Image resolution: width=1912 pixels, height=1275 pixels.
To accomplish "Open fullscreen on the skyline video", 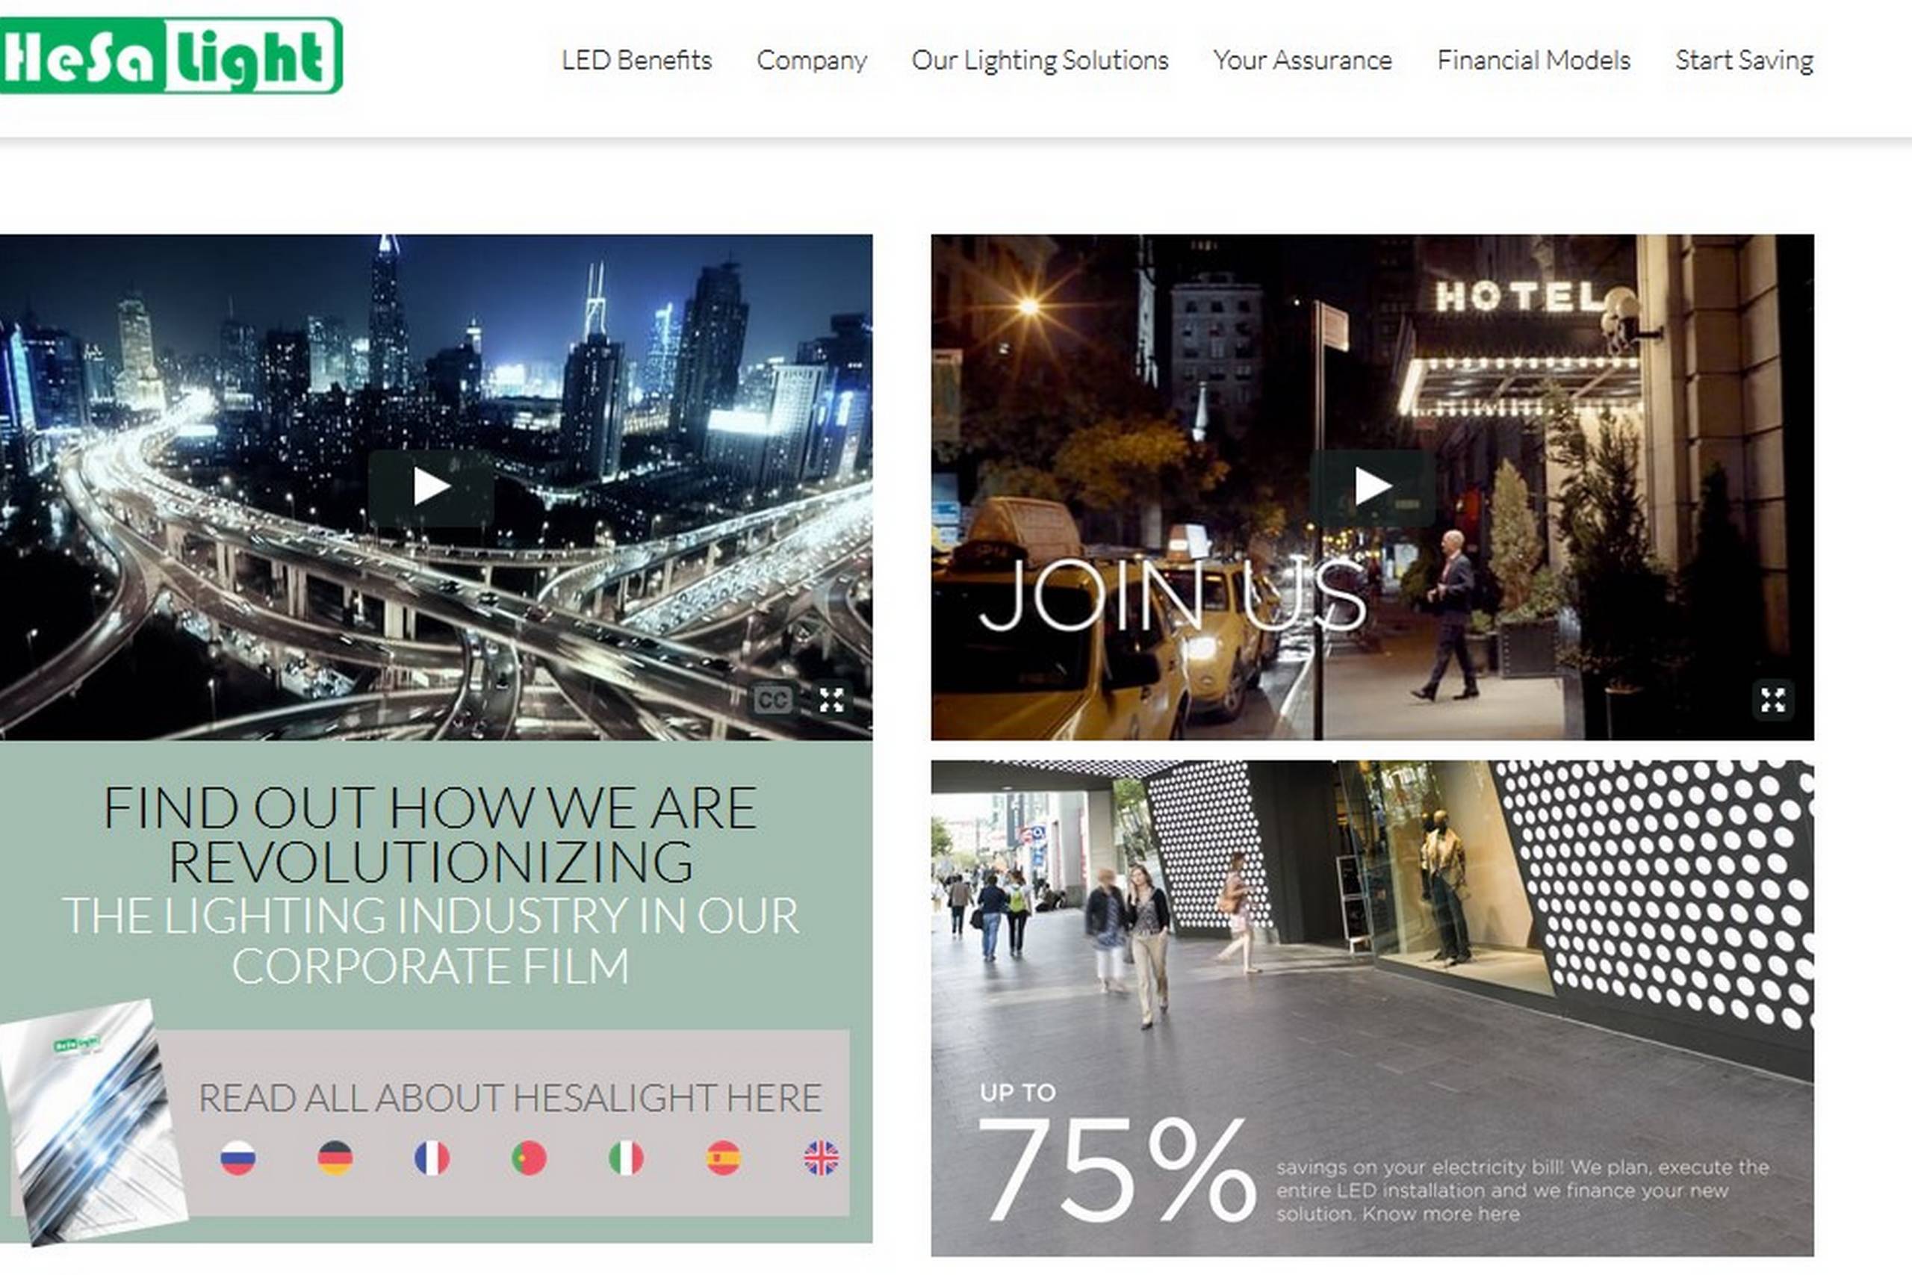I will (831, 699).
